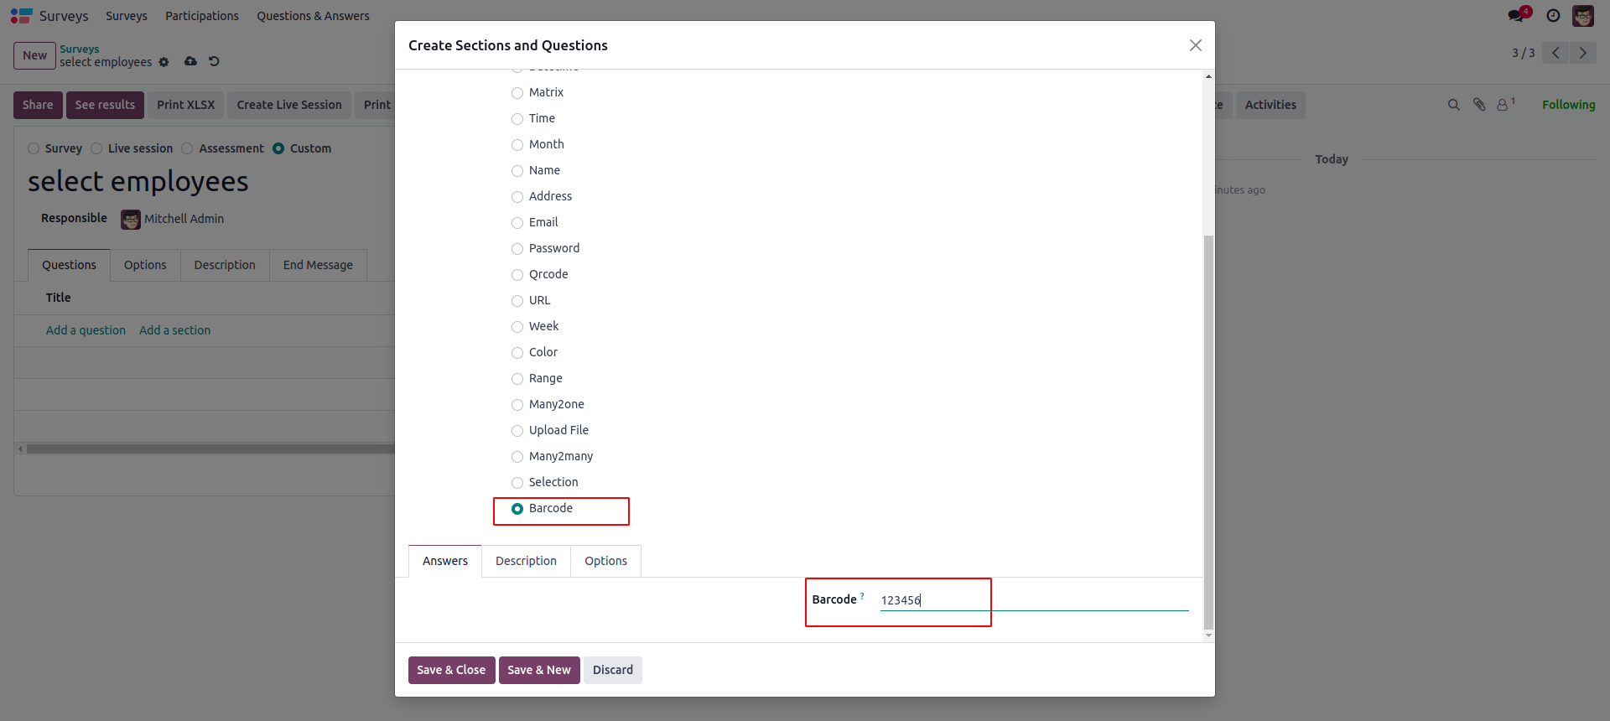Click the Save & Close button

point(451,670)
